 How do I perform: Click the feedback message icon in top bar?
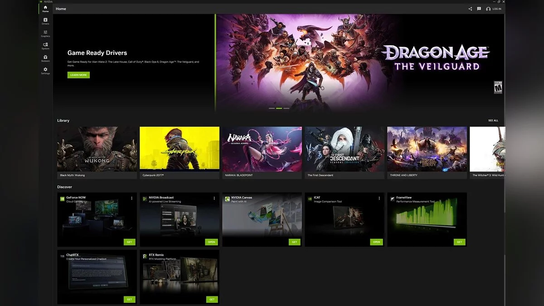(479, 9)
